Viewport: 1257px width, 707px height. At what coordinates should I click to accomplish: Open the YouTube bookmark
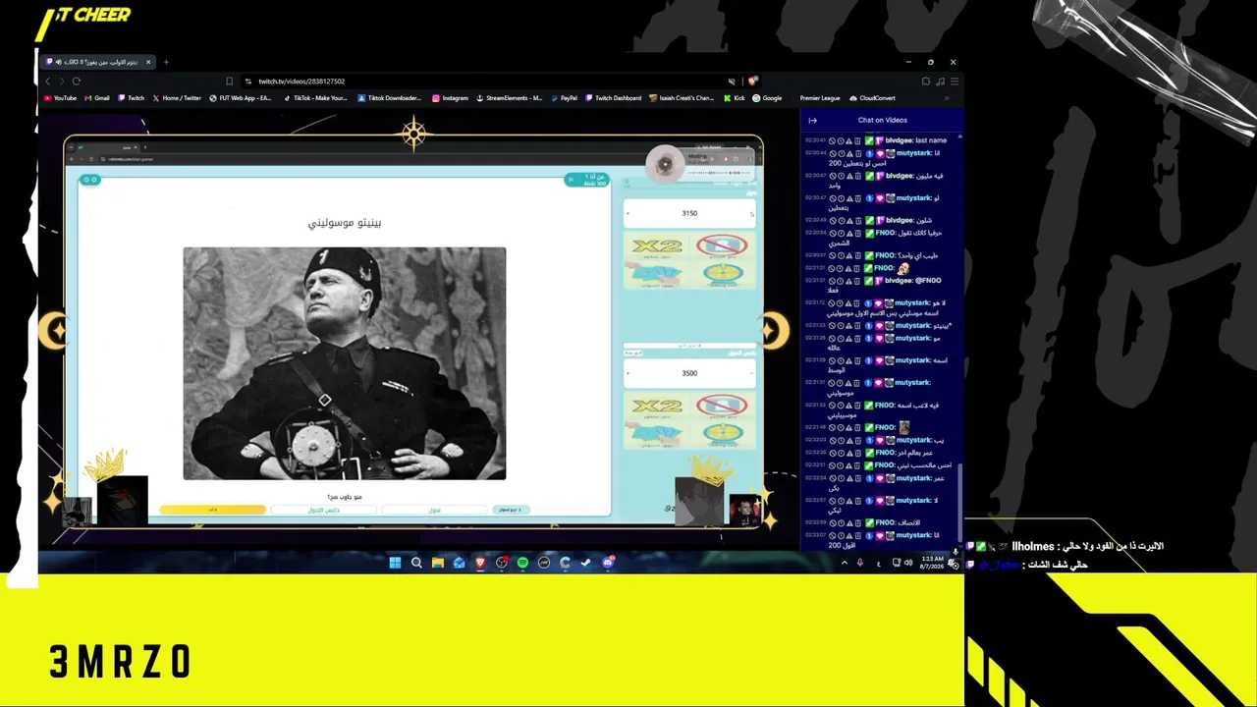[x=60, y=98]
